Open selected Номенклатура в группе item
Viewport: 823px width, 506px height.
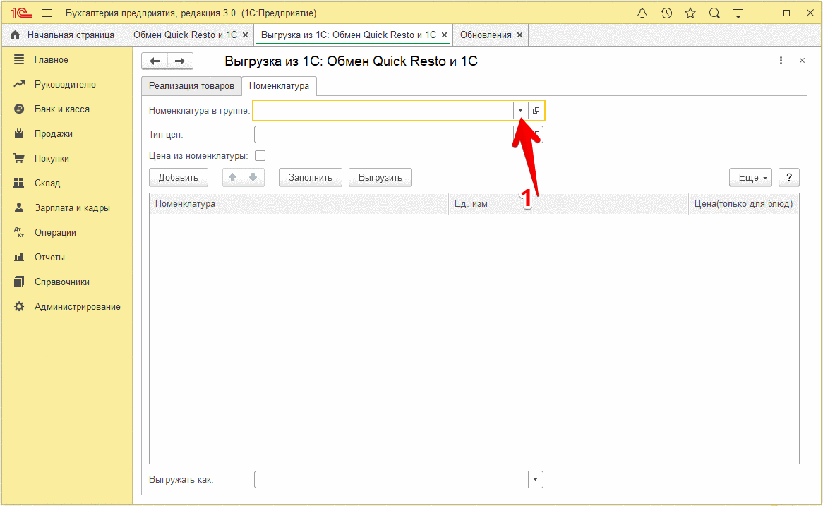point(536,110)
